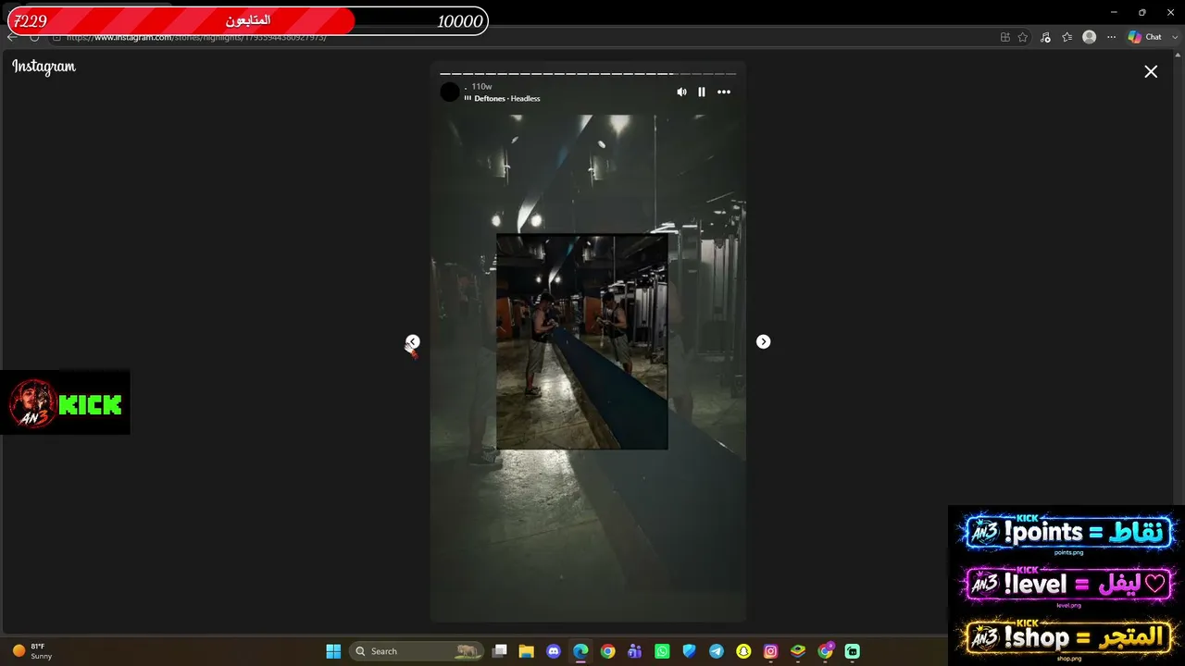
Task: Click the Instagram logo
Action: (44, 67)
